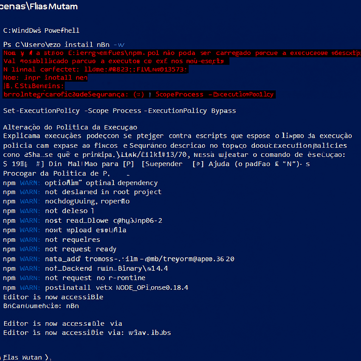Click the window title text at top
This screenshot has height=361, width=361.
[39, 7]
